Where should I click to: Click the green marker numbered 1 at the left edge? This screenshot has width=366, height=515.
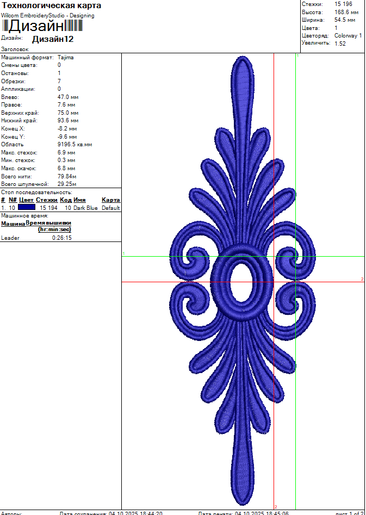click(x=124, y=253)
